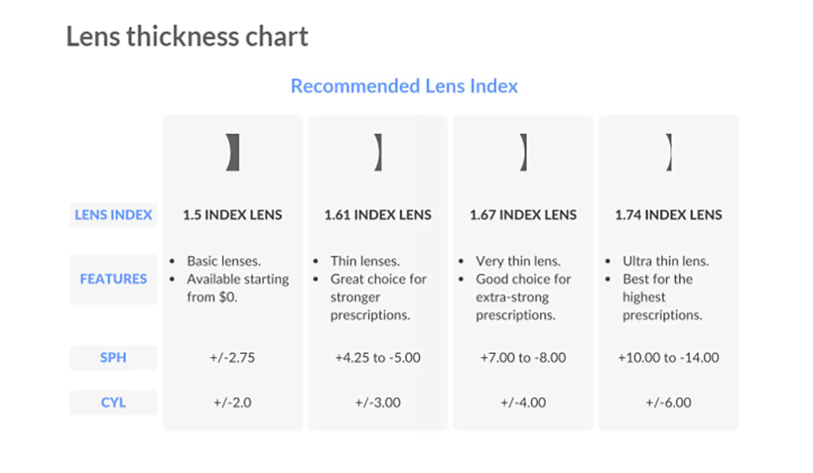This screenshot has height=473, width=813.
Task: Click the CYL row label
Action: pos(113,402)
